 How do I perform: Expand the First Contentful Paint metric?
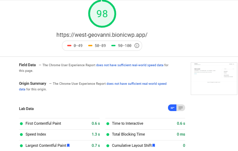pyautogui.click(x=59, y=124)
